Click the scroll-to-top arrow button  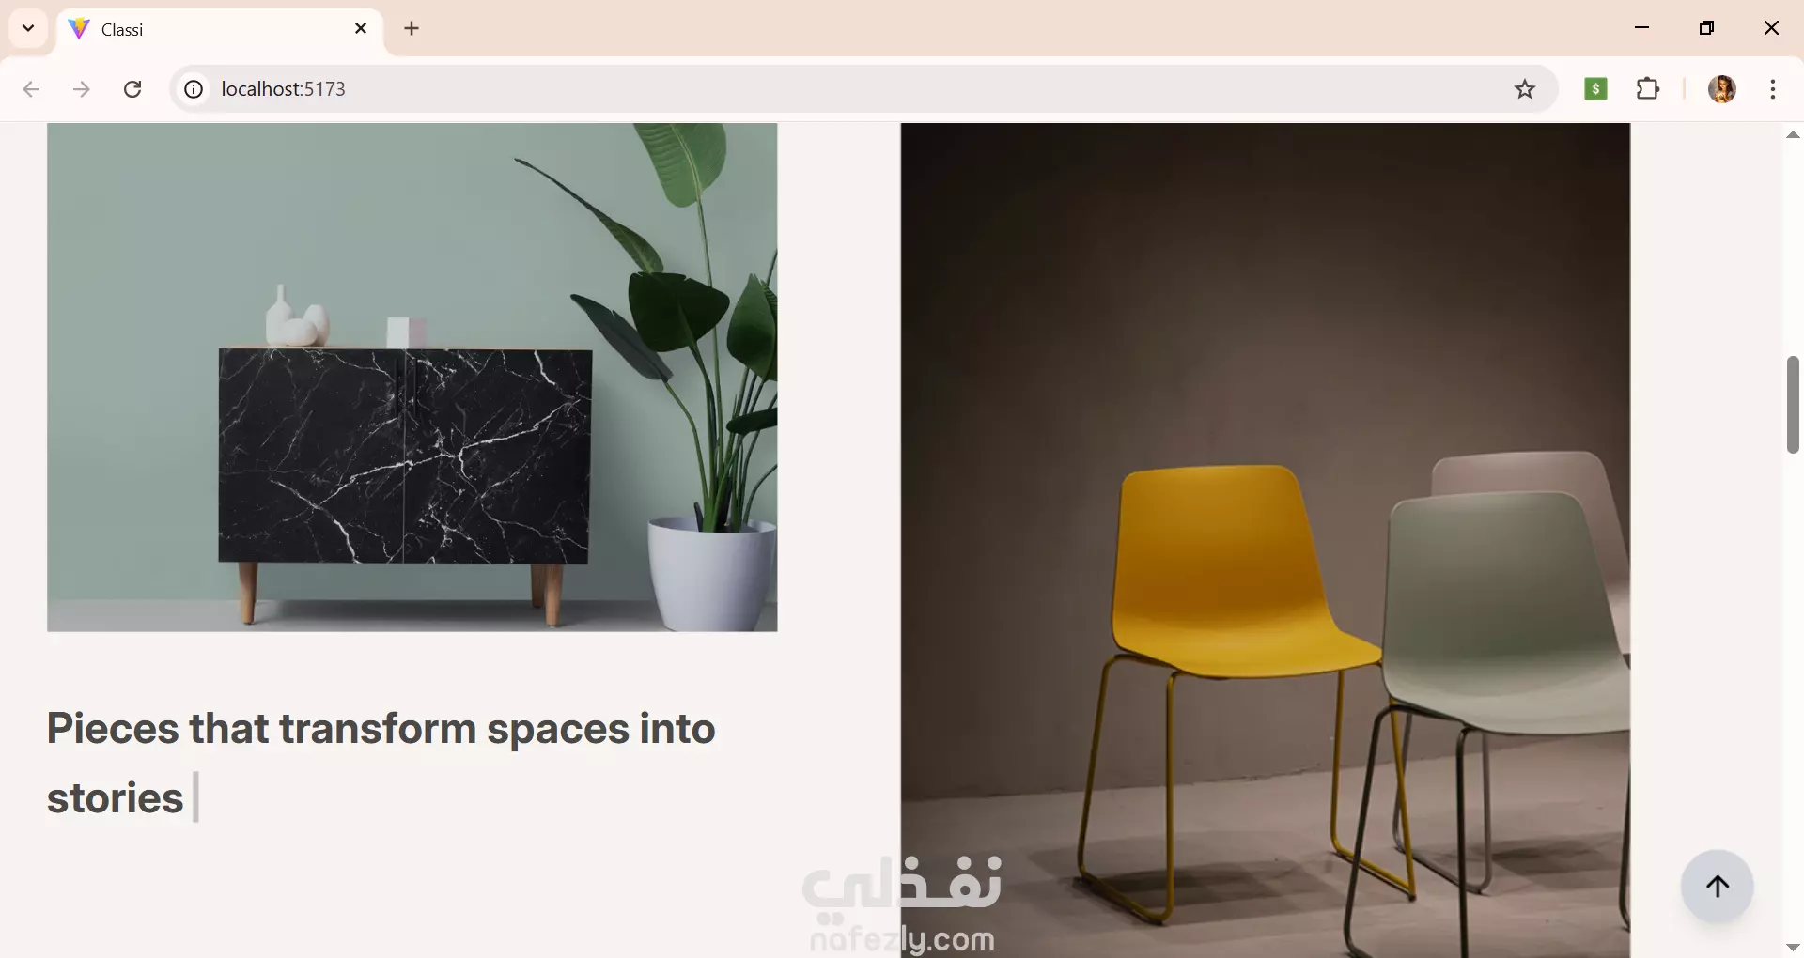coord(1717,887)
